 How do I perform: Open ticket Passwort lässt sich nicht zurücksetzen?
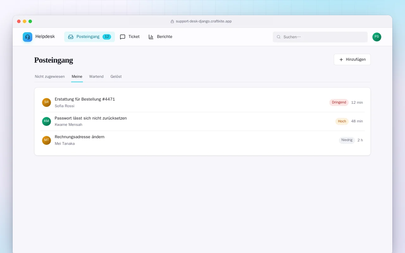pyautogui.click(x=202, y=121)
